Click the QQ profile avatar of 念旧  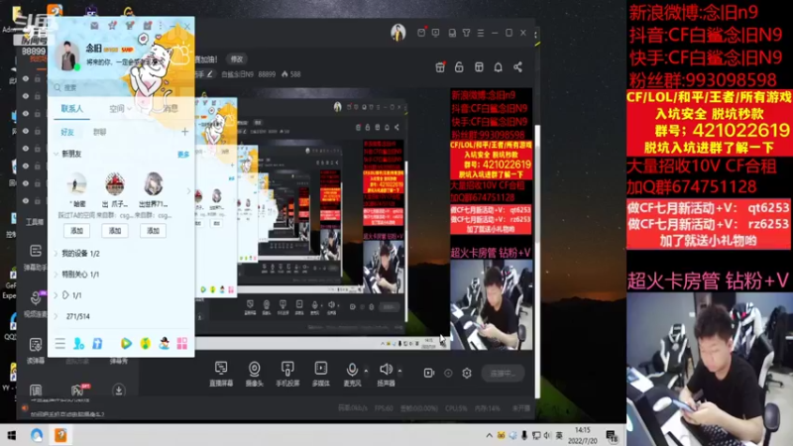pos(67,56)
